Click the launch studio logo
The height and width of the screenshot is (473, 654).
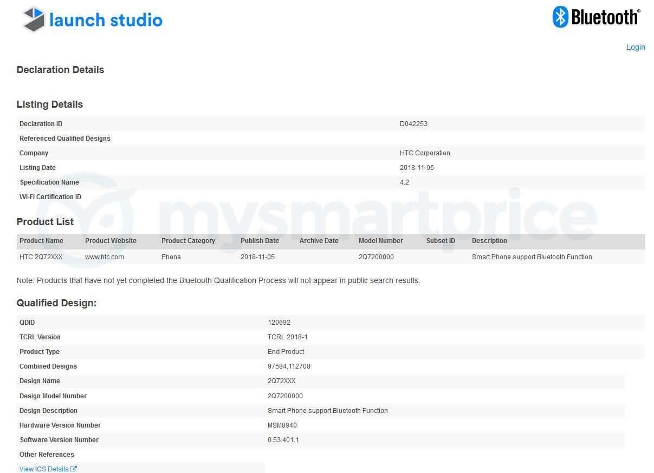[92, 19]
